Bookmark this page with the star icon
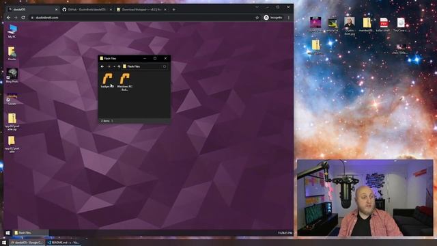The height and width of the screenshot is (246, 437). tap(257, 18)
